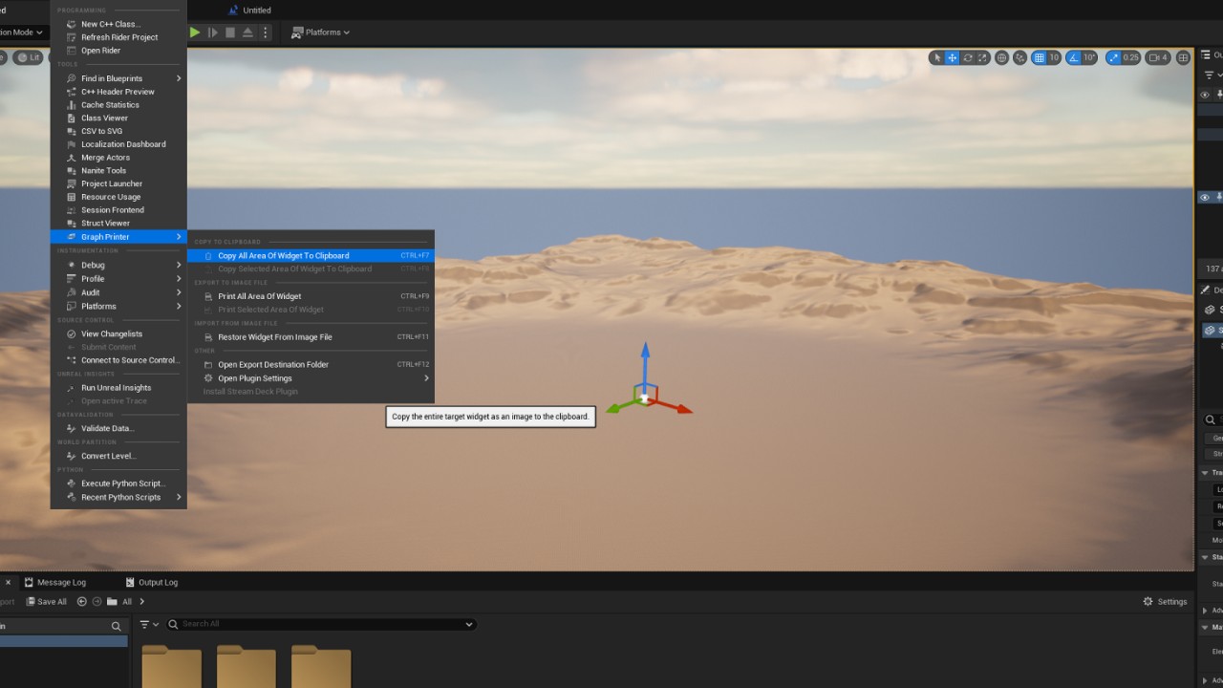Select the rotate transform tool
1223x688 pixels.
(x=968, y=57)
